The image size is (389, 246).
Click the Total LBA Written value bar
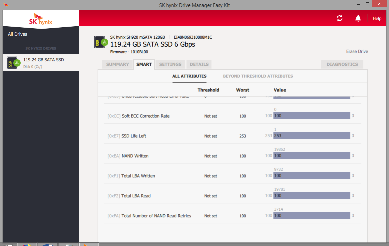[312, 175]
